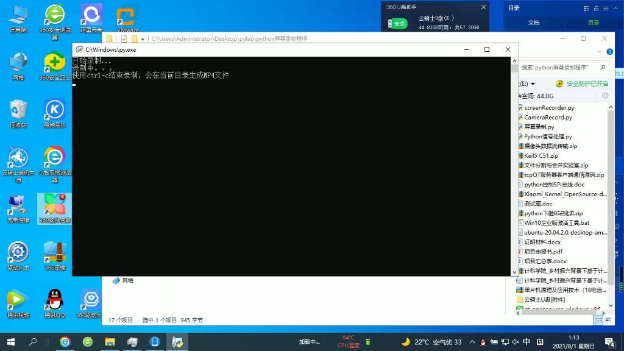
Task: Click the search magnifier in U盘助手 search box
Action: click(602, 68)
